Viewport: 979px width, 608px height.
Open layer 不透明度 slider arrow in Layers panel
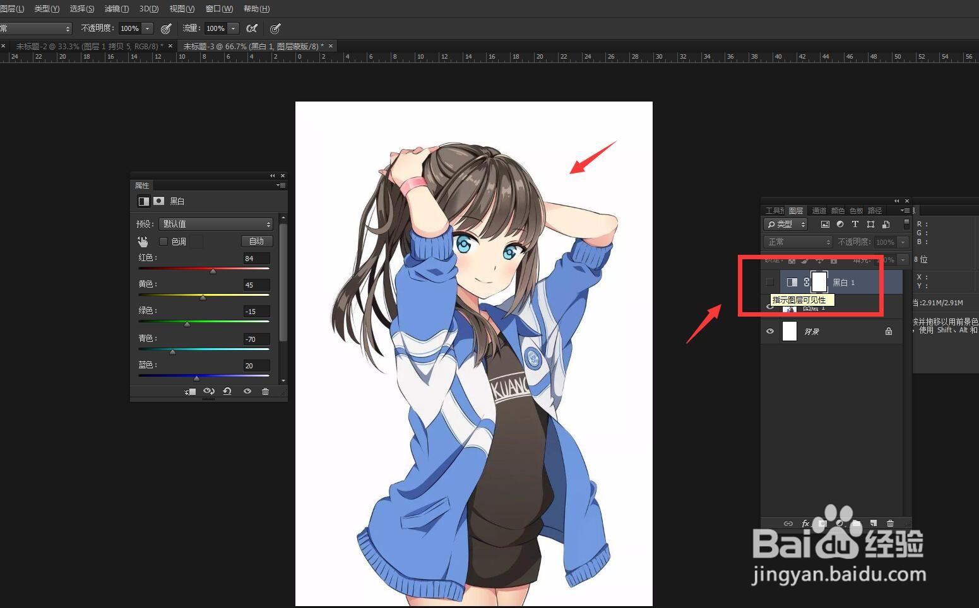coord(903,242)
